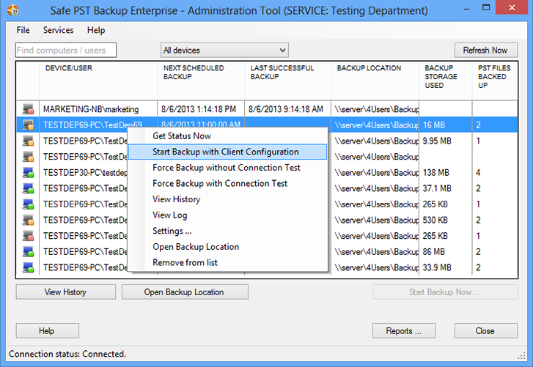Click the Refresh Now button
The image size is (533, 367).
486,51
